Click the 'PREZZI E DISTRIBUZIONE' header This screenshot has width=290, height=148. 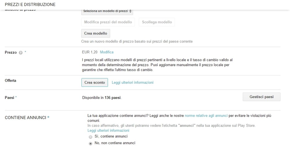click(x=30, y=4)
